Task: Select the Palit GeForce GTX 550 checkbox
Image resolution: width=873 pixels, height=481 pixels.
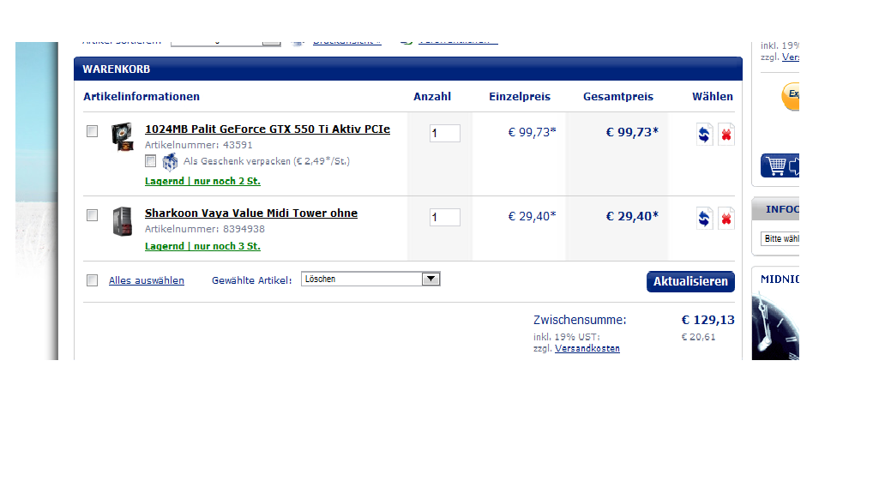Action: click(x=92, y=131)
